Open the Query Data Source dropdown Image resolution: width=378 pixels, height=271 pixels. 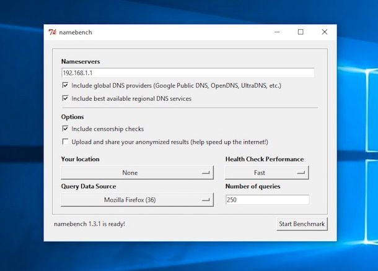pos(137,200)
